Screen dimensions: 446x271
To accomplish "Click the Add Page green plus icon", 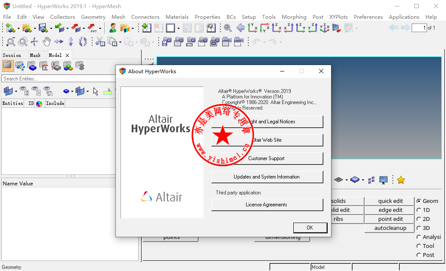I will [x=147, y=28].
